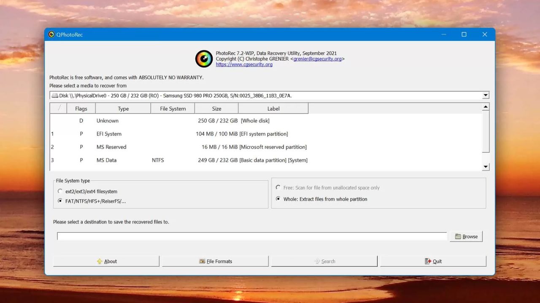Click the star icon on About button

coord(100,261)
